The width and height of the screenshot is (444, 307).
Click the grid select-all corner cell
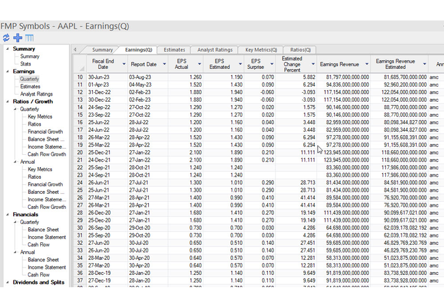tap(80, 64)
